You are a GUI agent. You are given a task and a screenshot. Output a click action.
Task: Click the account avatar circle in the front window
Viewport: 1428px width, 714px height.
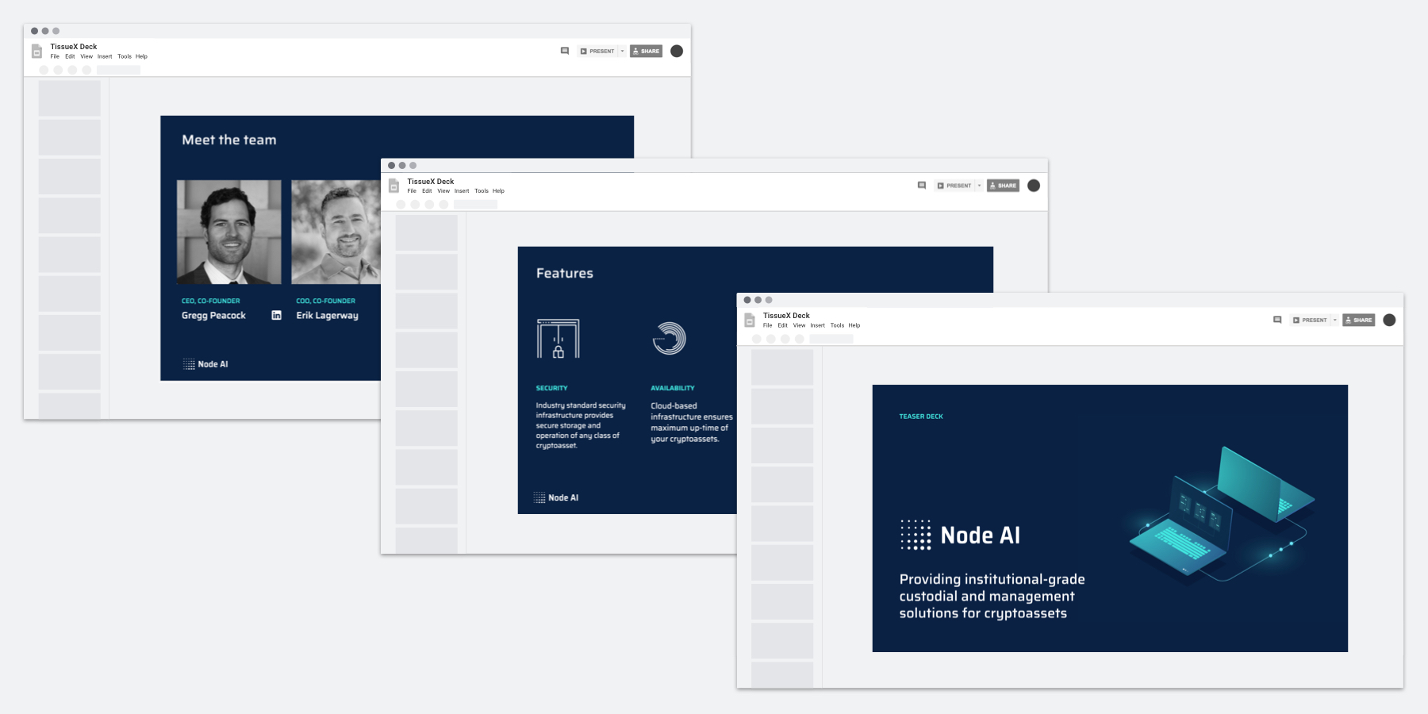(x=1388, y=320)
